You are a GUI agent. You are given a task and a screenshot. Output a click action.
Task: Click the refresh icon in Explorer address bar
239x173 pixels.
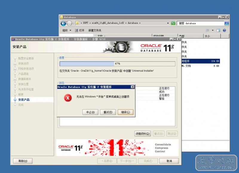tap(173, 23)
